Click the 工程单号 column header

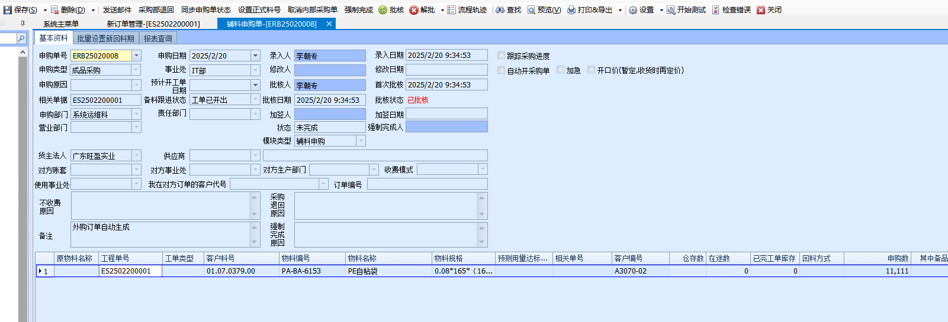click(130, 258)
